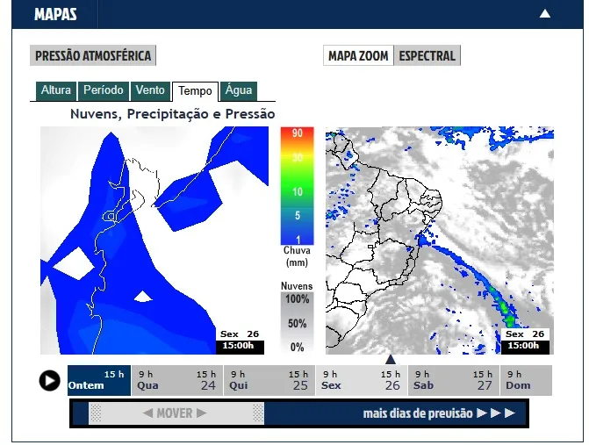
Task: Select Sex 26 in the timeline
Action: pyautogui.click(x=361, y=380)
